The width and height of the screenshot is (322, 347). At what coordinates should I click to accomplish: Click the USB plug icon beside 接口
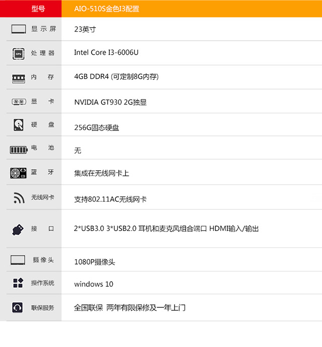click(x=18, y=229)
